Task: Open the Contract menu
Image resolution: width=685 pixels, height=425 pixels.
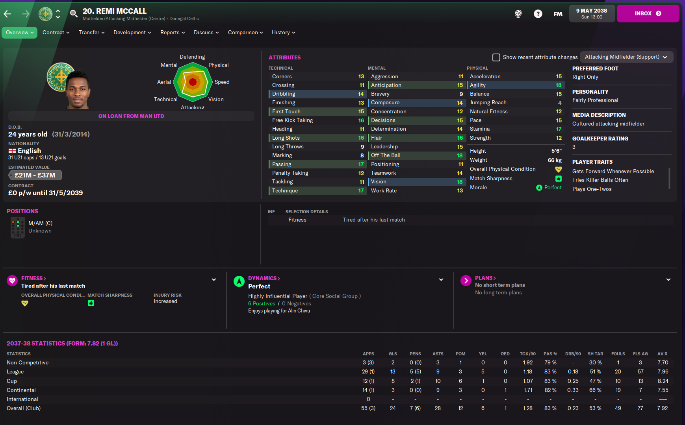Action: point(56,33)
